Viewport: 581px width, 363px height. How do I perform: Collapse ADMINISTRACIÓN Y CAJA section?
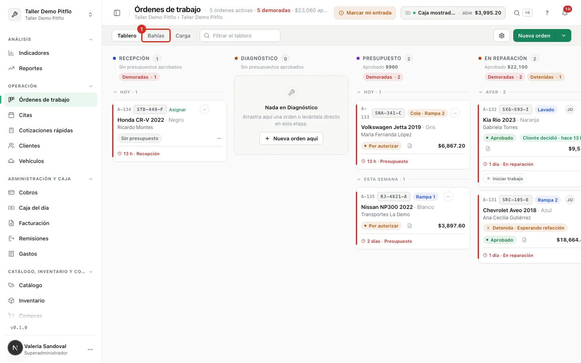coord(91,179)
